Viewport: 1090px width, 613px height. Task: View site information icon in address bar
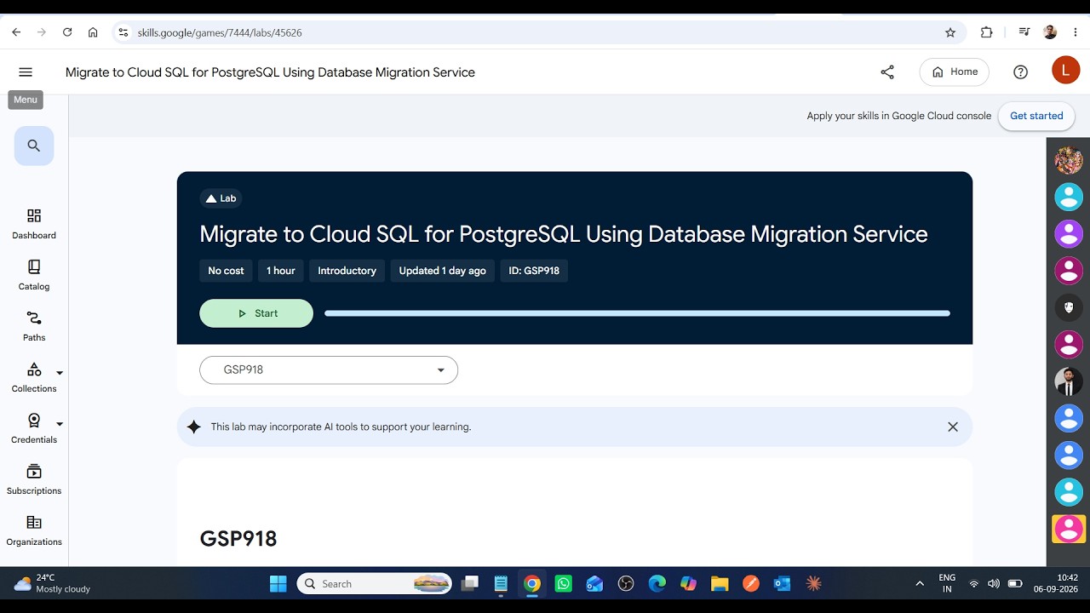[x=123, y=32]
